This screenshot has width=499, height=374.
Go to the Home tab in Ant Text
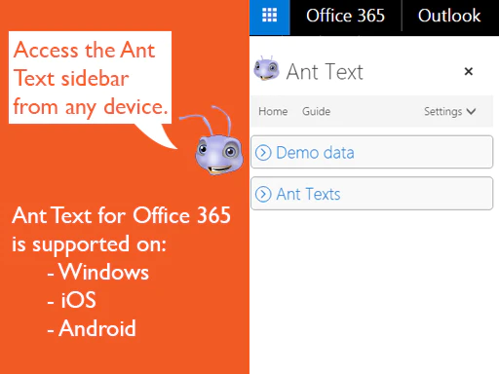273,111
